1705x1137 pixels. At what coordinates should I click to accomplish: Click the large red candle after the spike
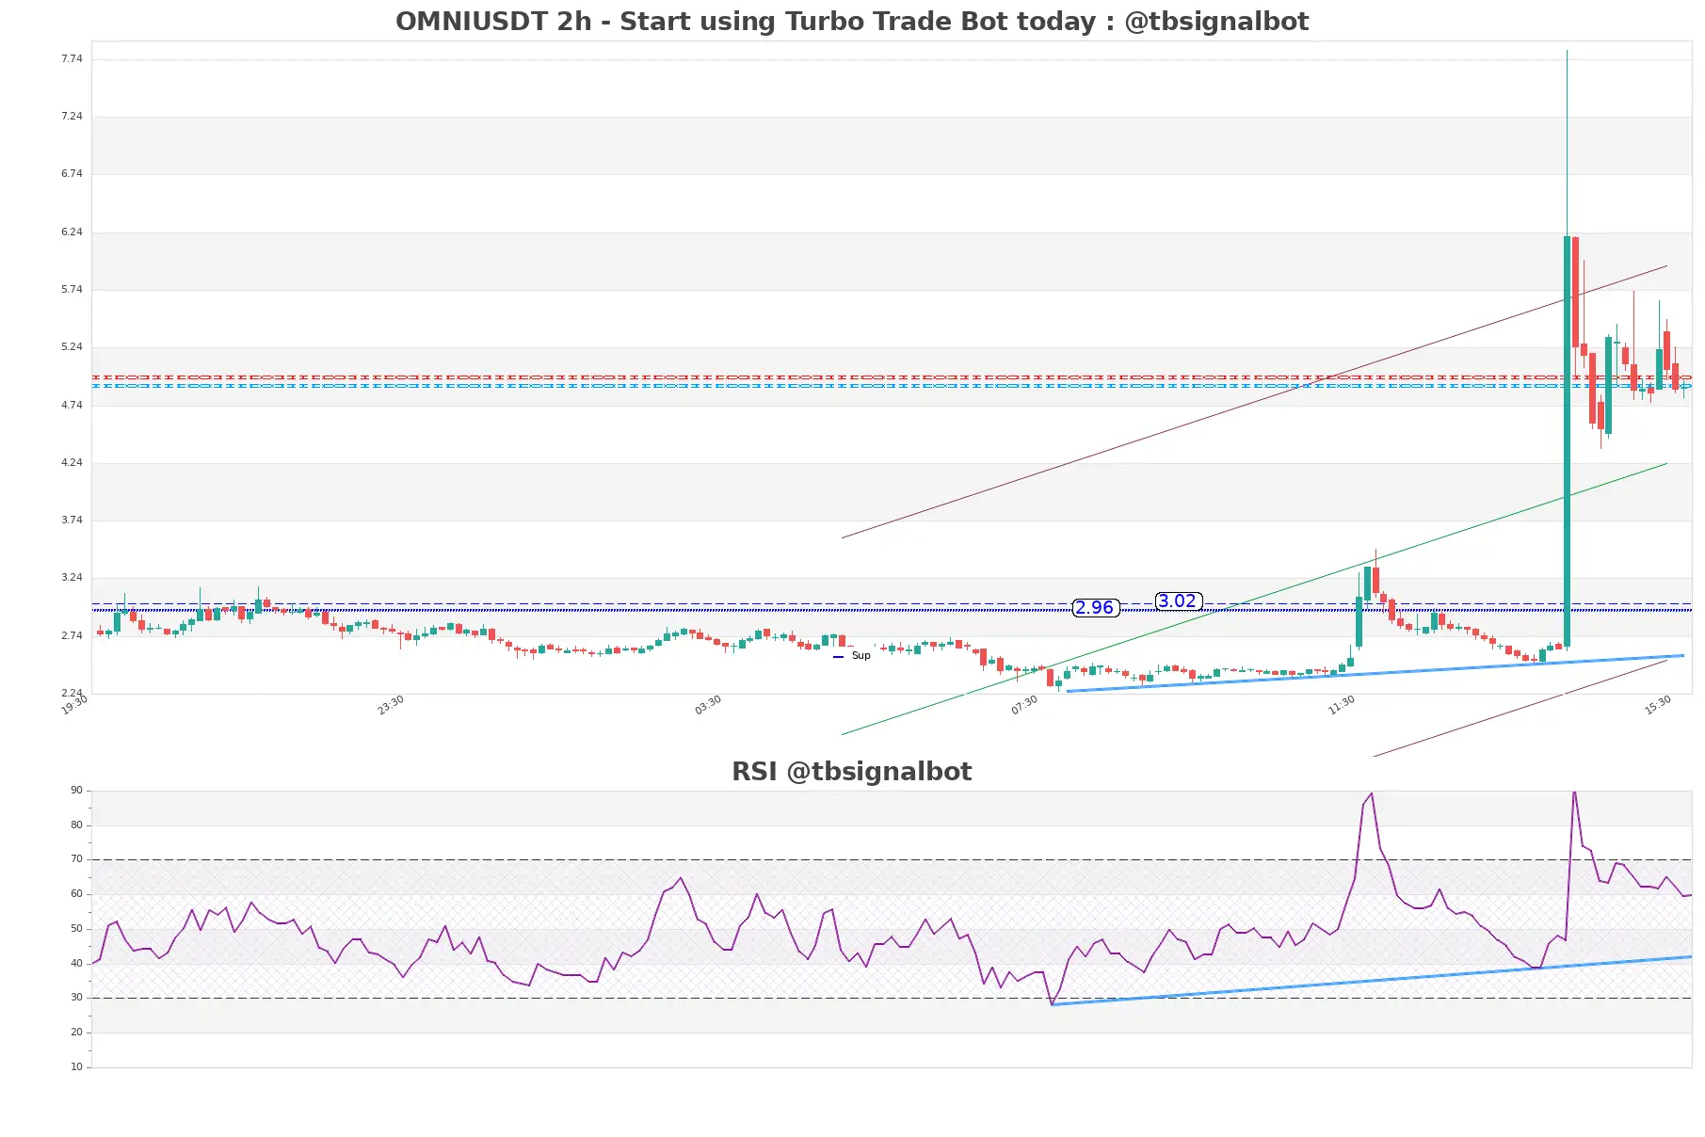(1576, 292)
